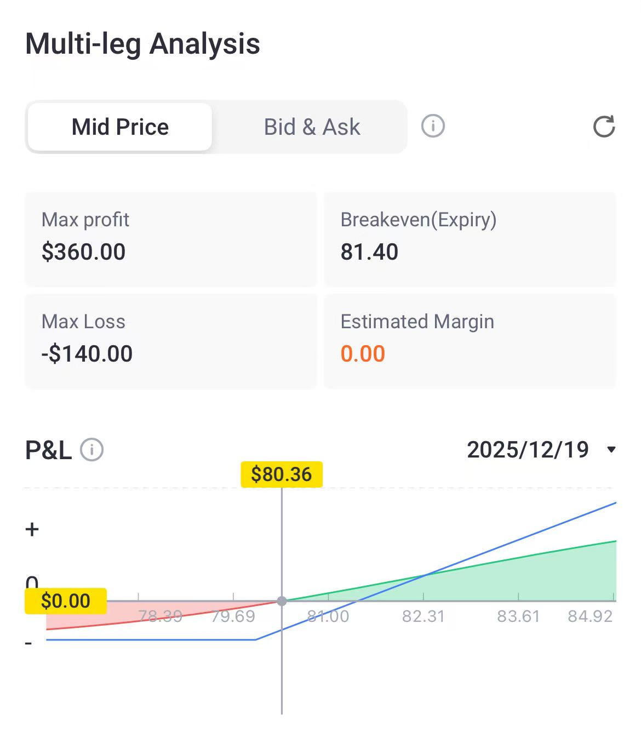Click the yellow $80.36 price marker
Screen dimensions: 641x749
click(282, 474)
